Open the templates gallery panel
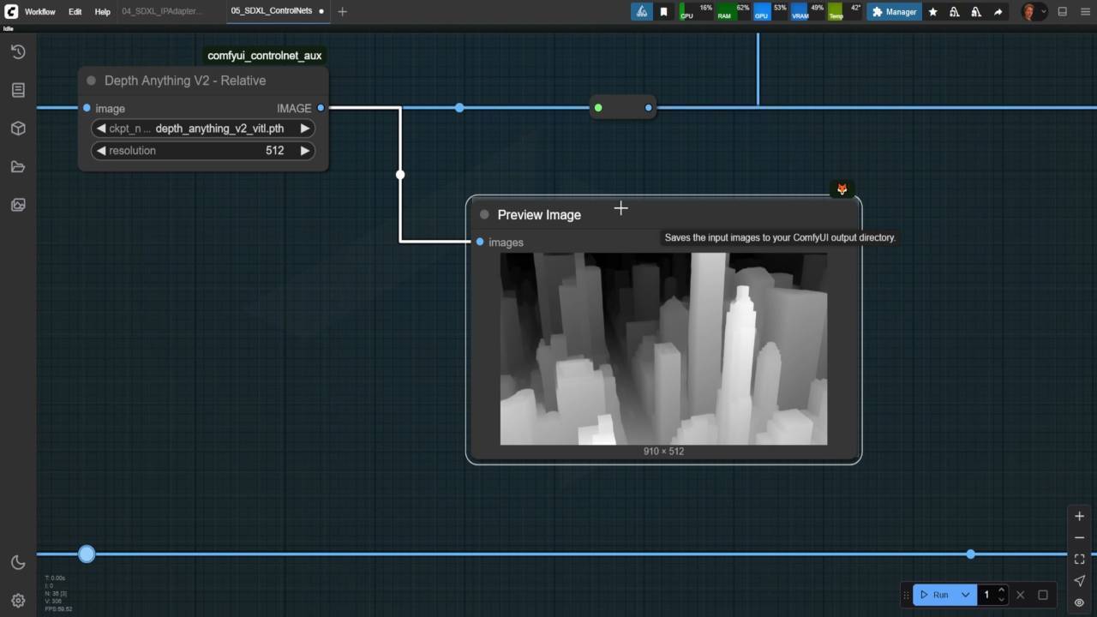The image size is (1097, 617). 18,205
